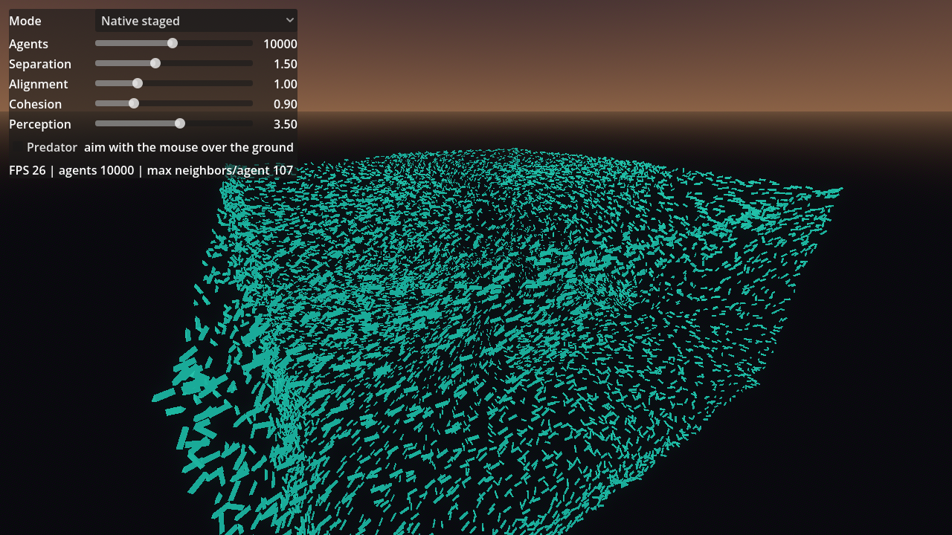952x535 pixels.
Task: Click the Separation slider handle
Action: click(155, 63)
